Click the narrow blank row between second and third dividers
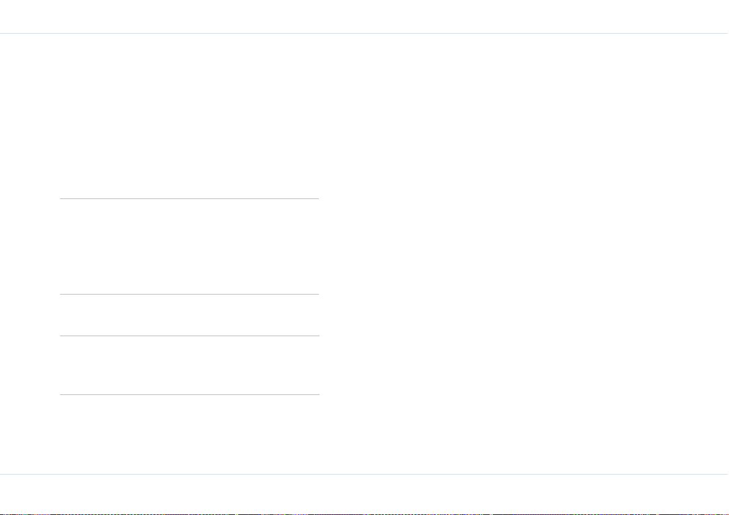729x515 pixels. pos(190,315)
